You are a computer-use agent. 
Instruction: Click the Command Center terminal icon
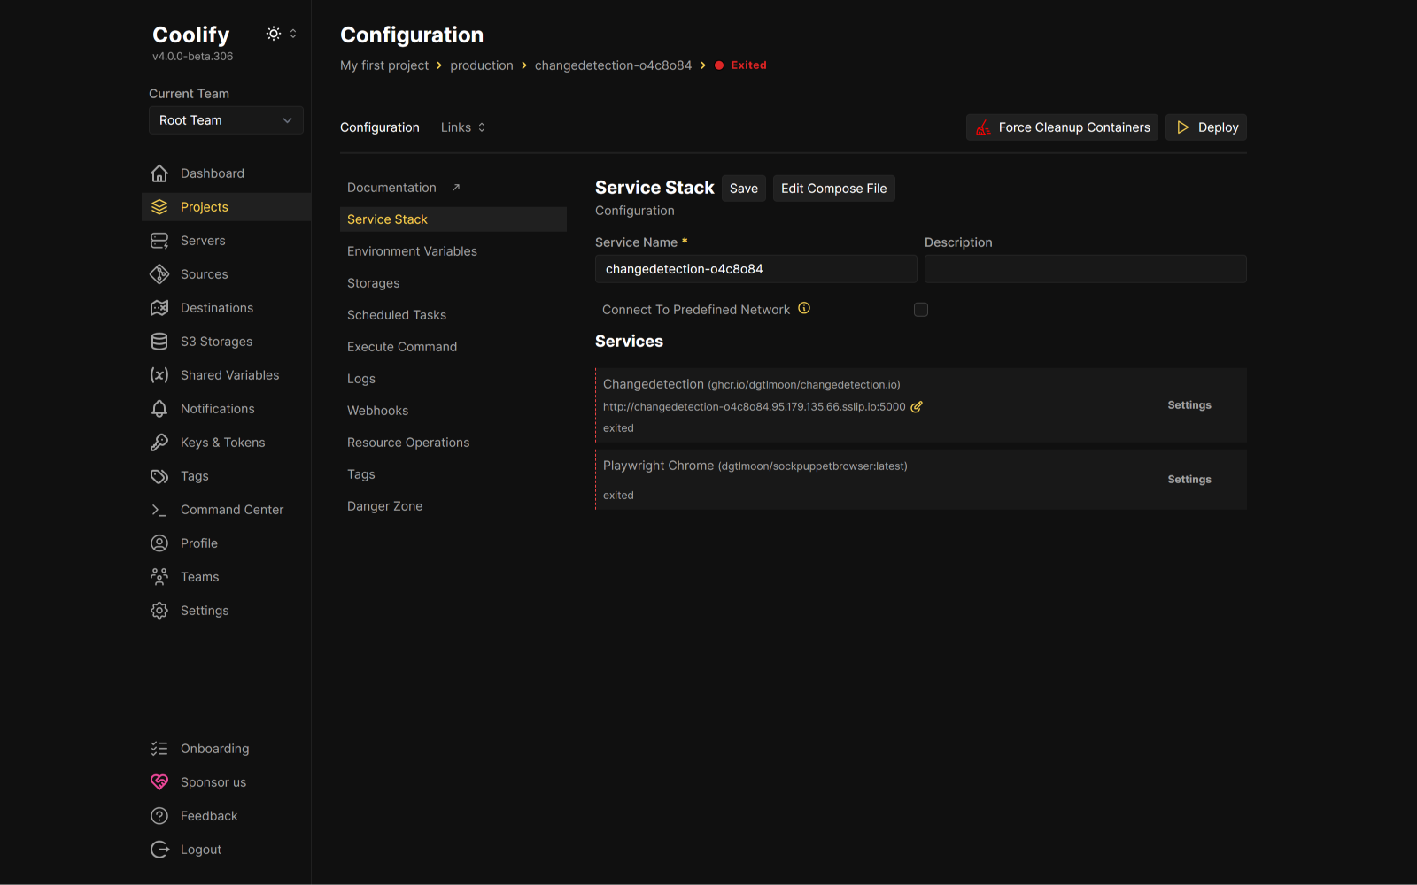159,510
